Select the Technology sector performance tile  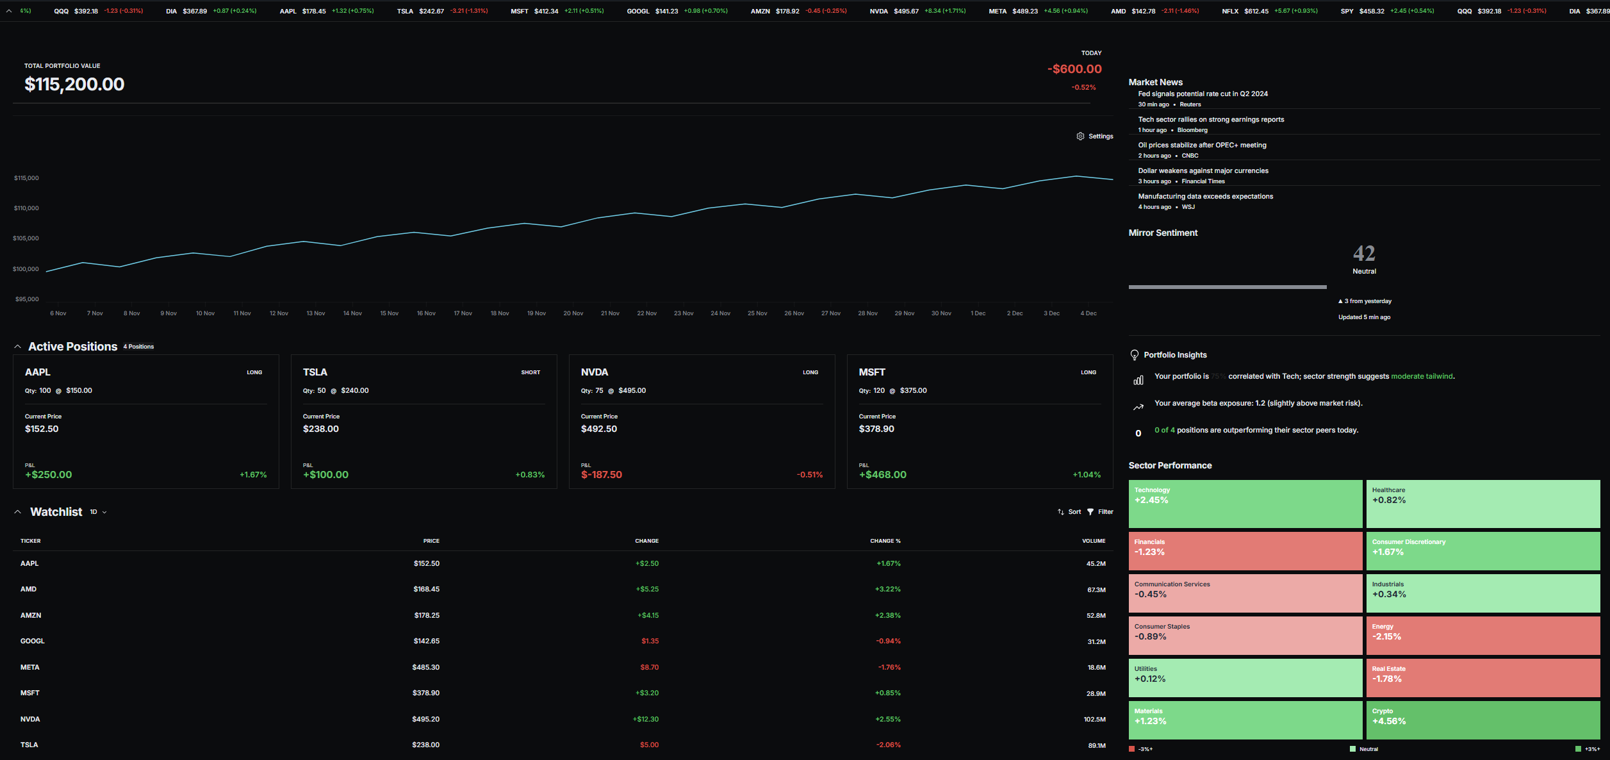1245,504
